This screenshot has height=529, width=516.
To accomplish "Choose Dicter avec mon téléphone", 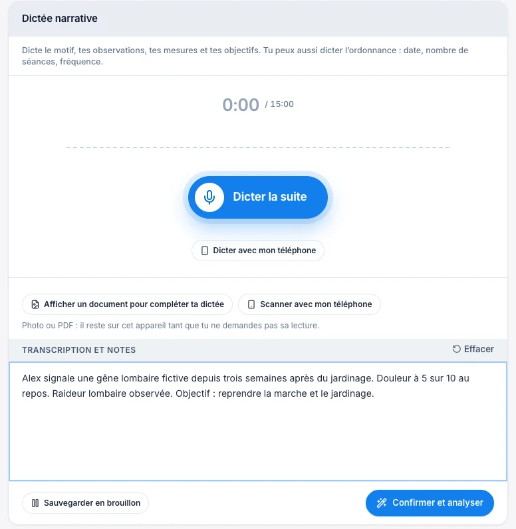I will click(x=258, y=251).
